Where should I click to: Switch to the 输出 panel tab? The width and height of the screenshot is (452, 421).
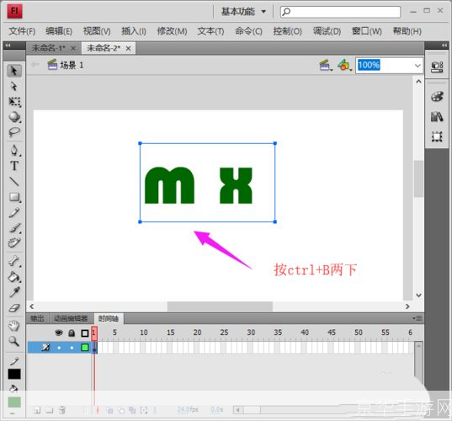[x=37, y=318]
